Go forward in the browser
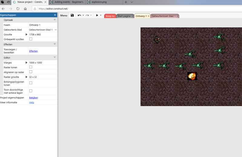The image size is (242, 157). point(11,9)
